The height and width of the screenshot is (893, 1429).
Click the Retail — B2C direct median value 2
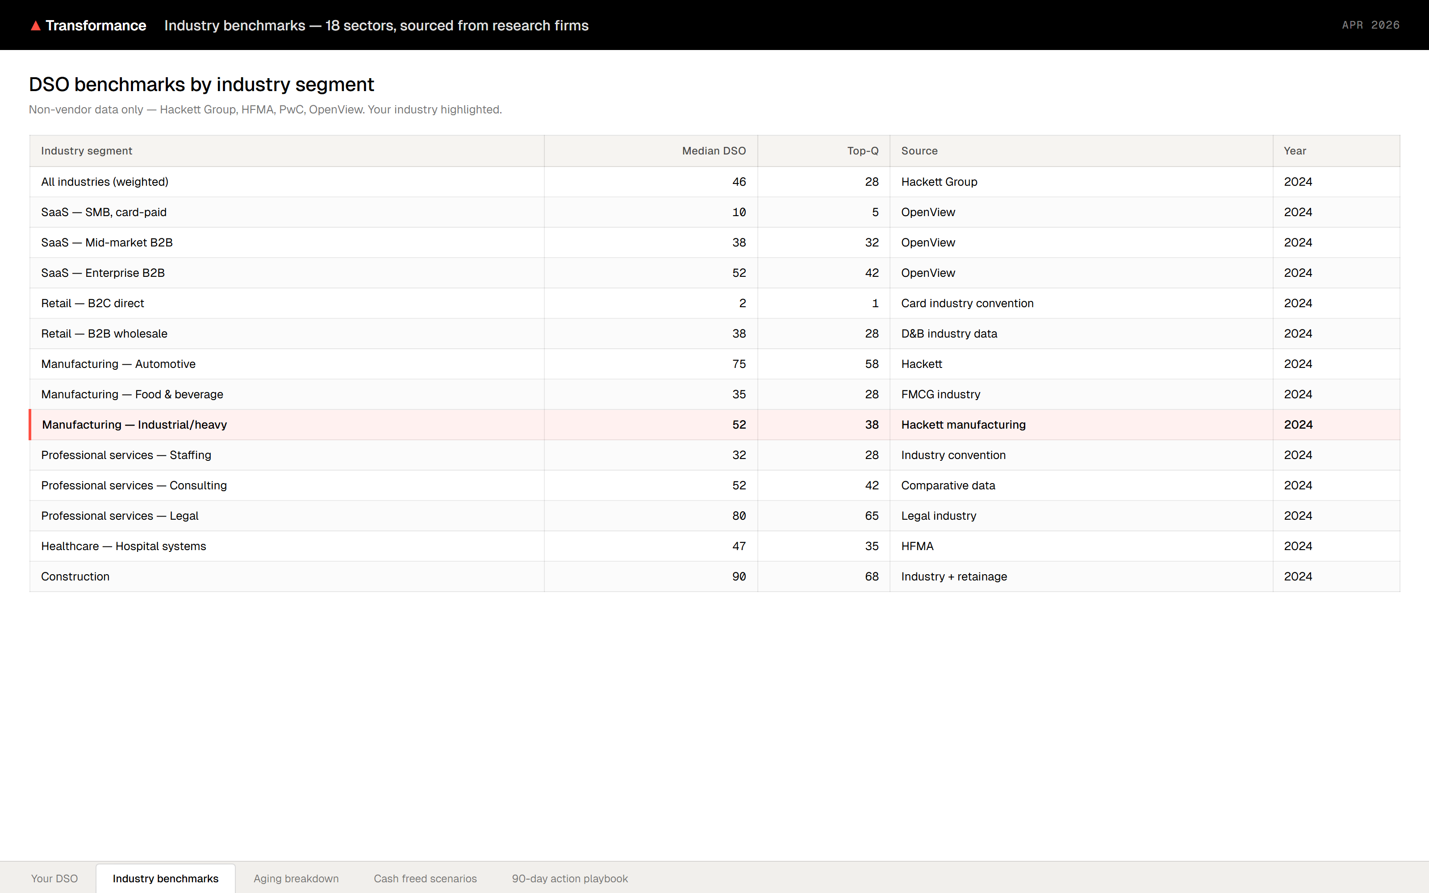pos(742,303)
